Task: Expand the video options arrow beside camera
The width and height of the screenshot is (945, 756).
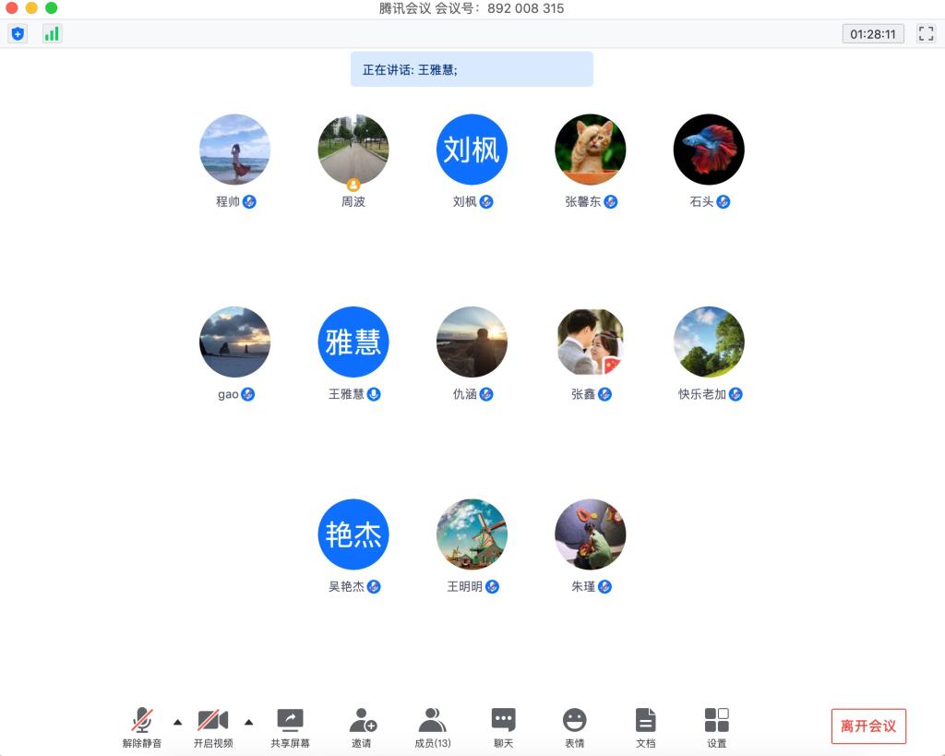Action: click(248, 722)
